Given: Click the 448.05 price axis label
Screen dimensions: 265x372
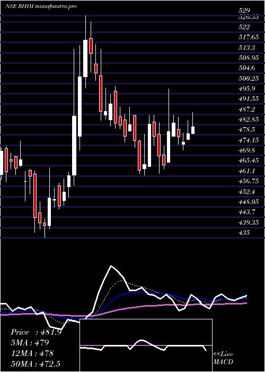Looking at the screenshot, I should 249,202.
